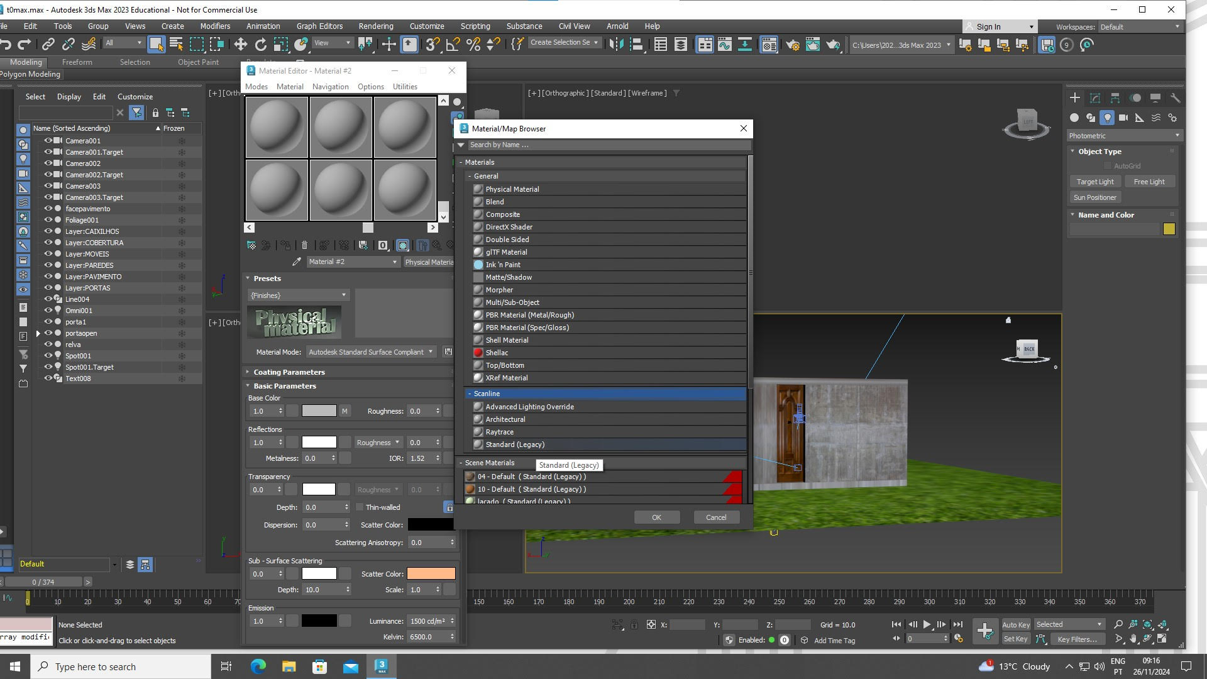1207x679 pixels.
Task: Switch to the Freeform ribbon tab
Action: point(77,62)
